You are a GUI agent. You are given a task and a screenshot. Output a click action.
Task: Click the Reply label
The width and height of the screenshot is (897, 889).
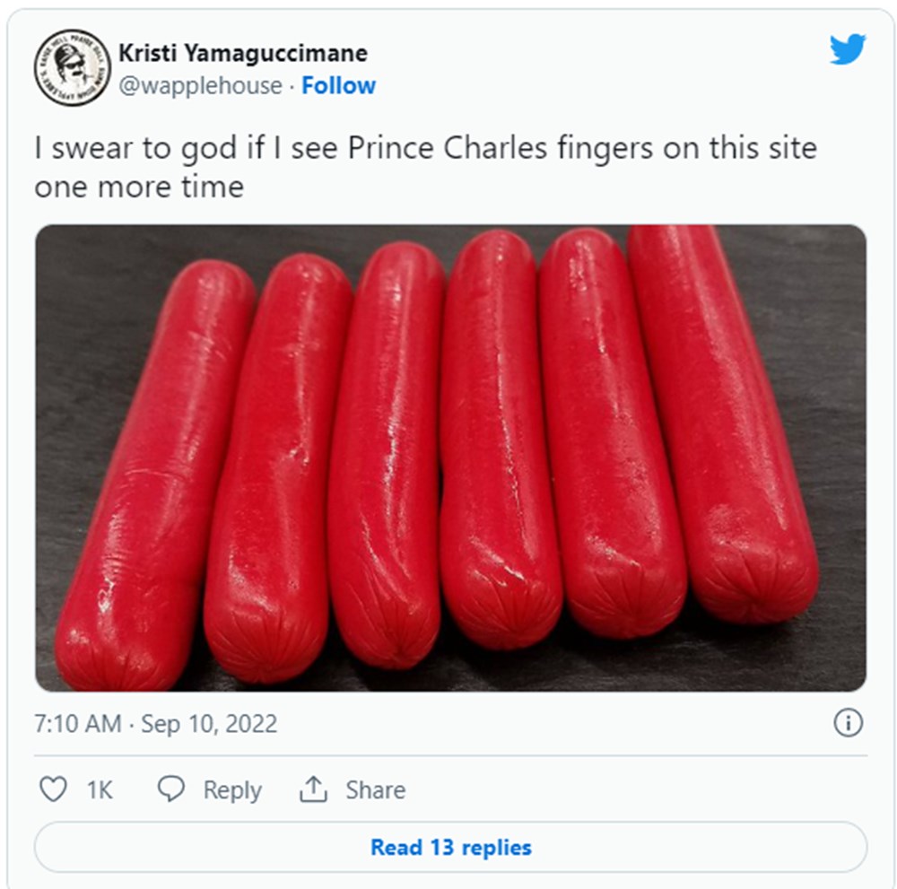tap(232, 790)
